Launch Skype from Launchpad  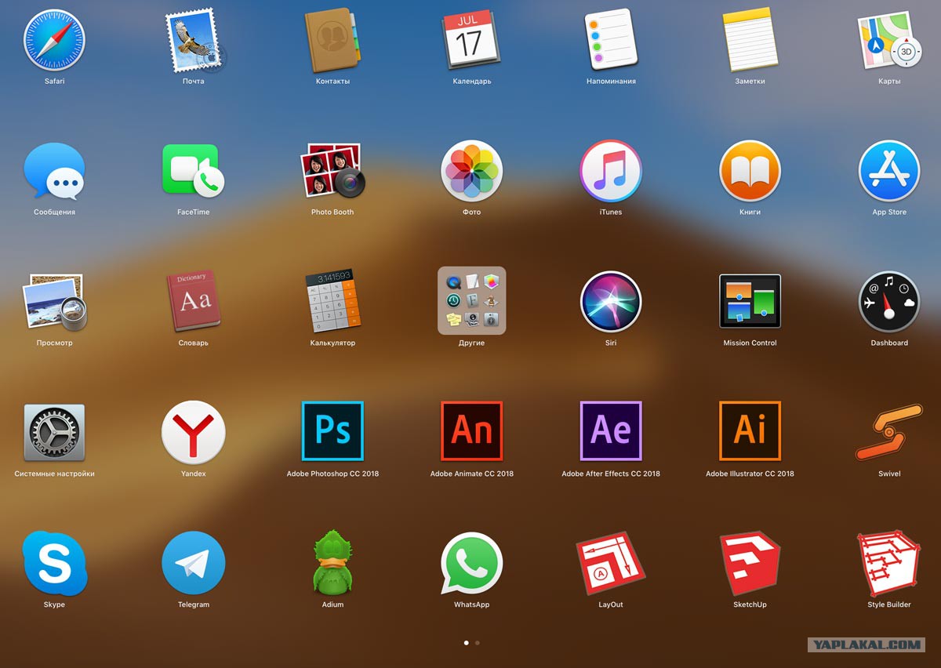[54, 563]
